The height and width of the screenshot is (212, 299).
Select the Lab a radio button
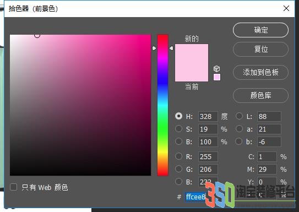click(x=239, y=129)
